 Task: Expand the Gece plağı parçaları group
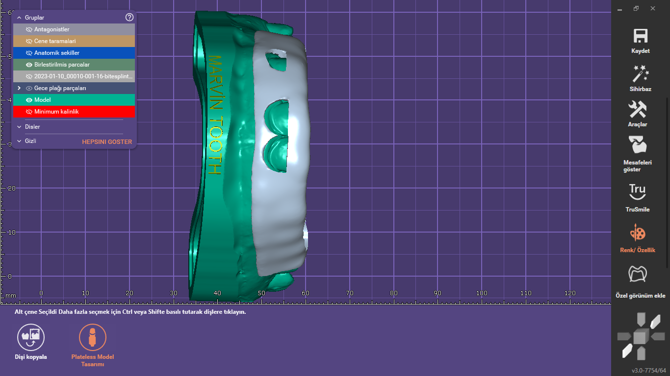pyautogui.click(x=19, y=88)
